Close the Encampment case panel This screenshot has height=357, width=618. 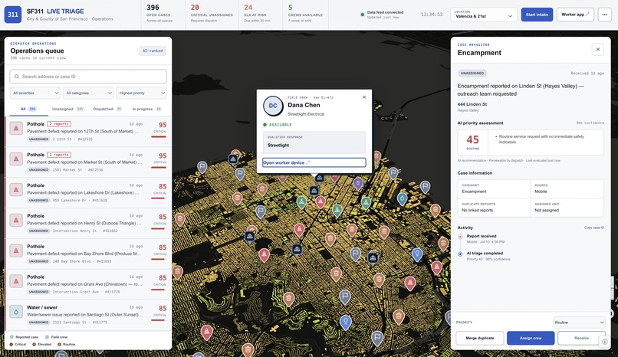coord(598,49)
